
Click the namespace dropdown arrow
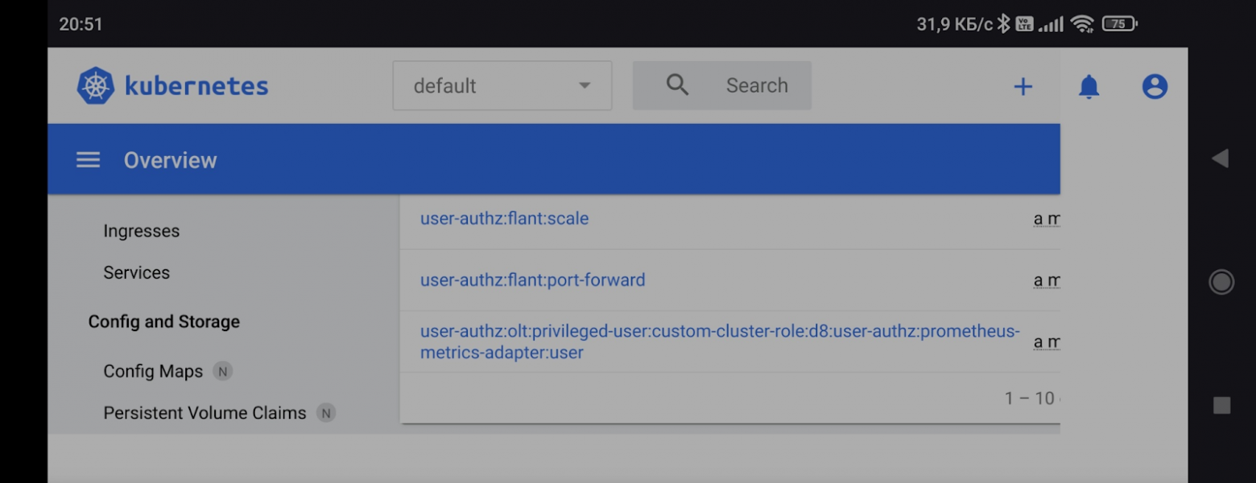(585, 86)
